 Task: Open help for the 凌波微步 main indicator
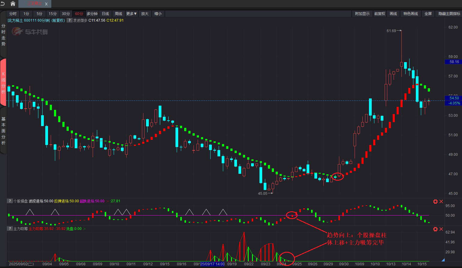[69, 20]
